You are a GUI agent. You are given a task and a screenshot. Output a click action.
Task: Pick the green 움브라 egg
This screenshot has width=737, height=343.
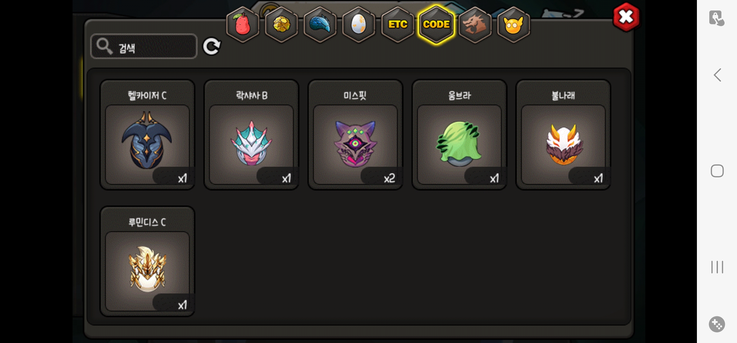(460, 135)
